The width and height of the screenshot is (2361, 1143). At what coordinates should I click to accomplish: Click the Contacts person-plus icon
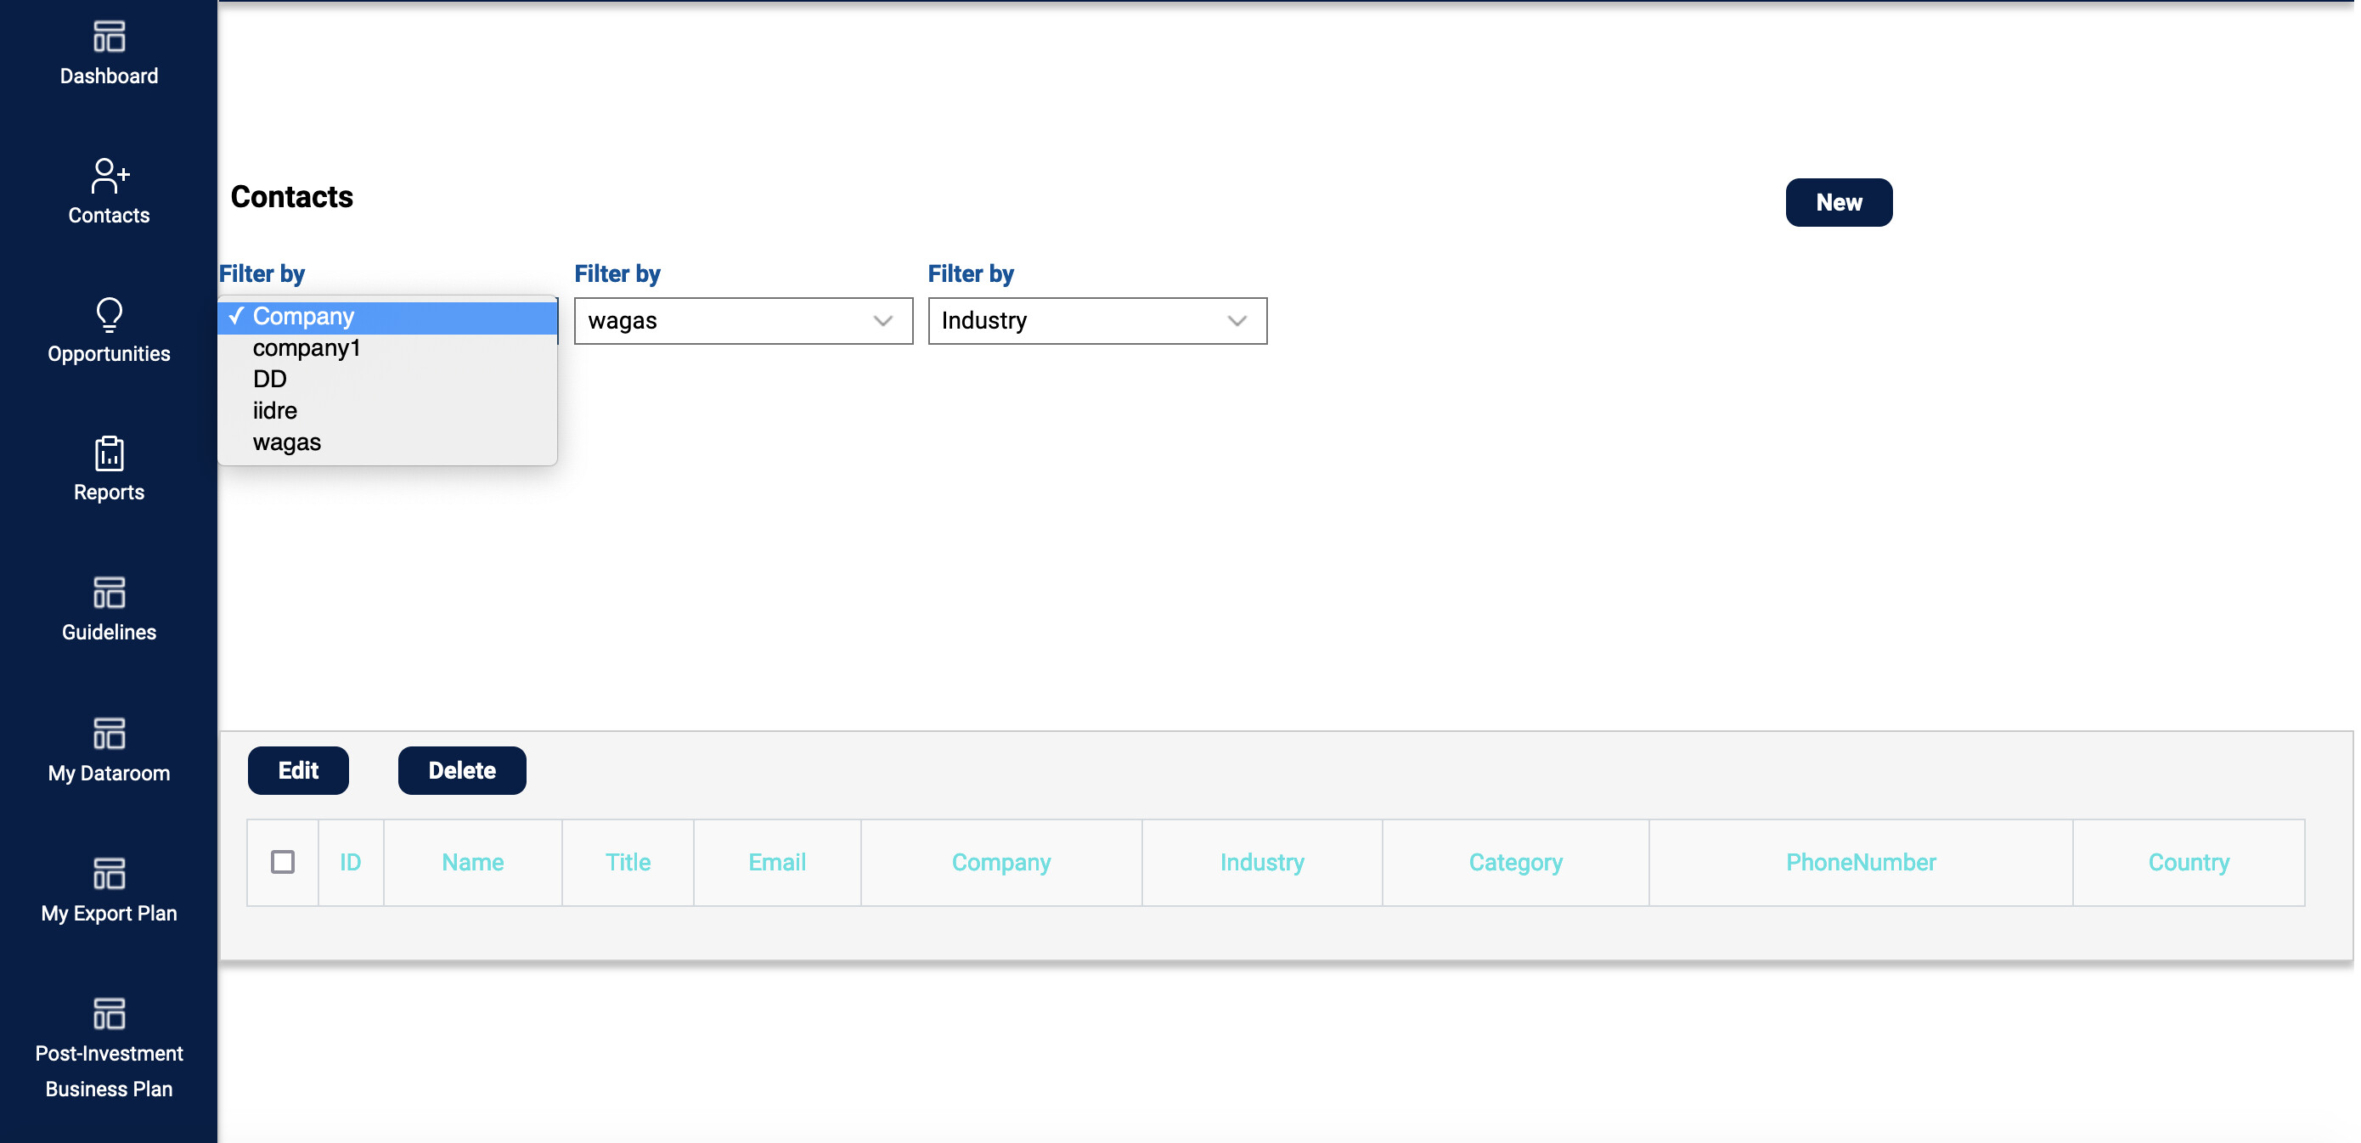click(x=110, y=176)
